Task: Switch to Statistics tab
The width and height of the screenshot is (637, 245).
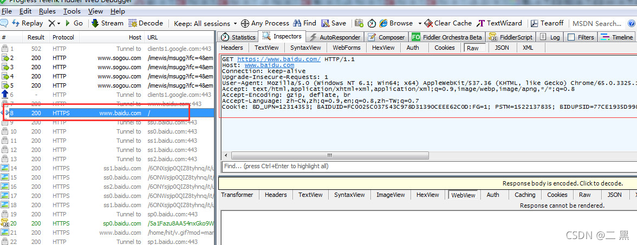Action: (238, 37)
